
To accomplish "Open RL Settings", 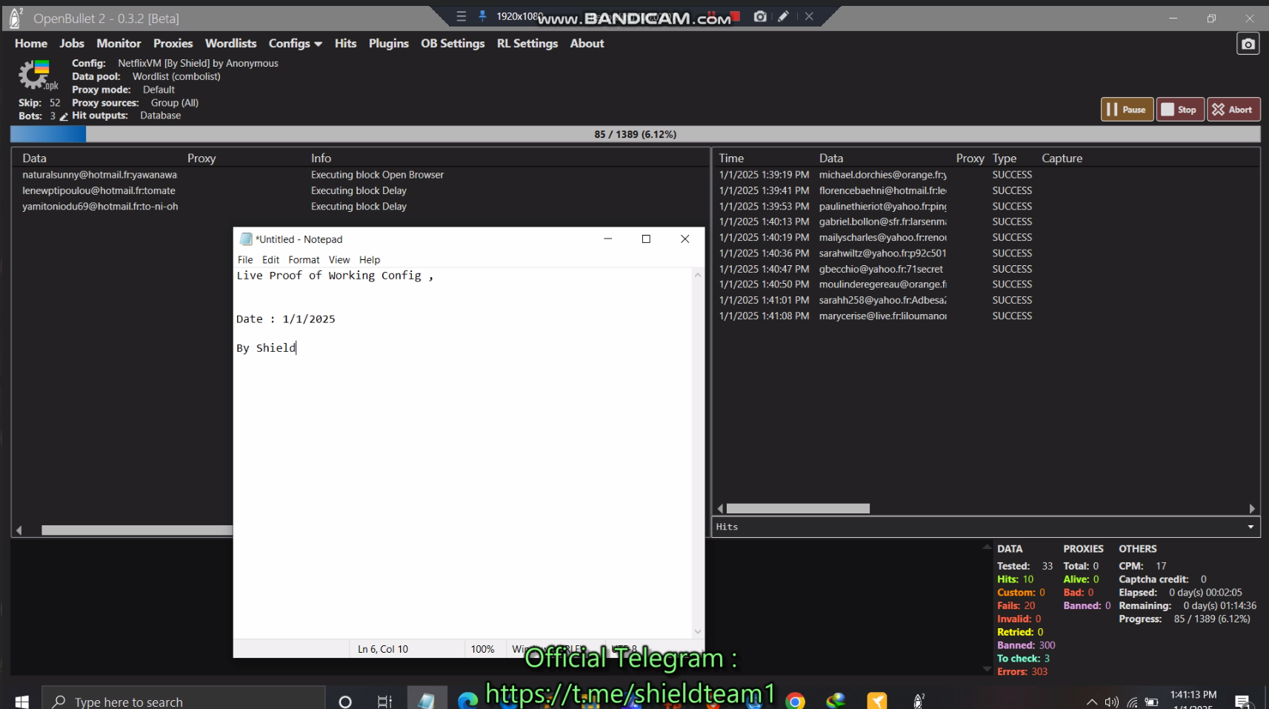I will (x=527, y=44).
